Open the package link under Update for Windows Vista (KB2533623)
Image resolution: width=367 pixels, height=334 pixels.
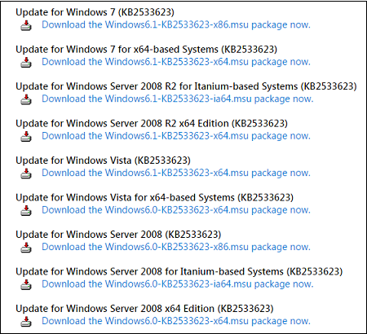(176, 173)
